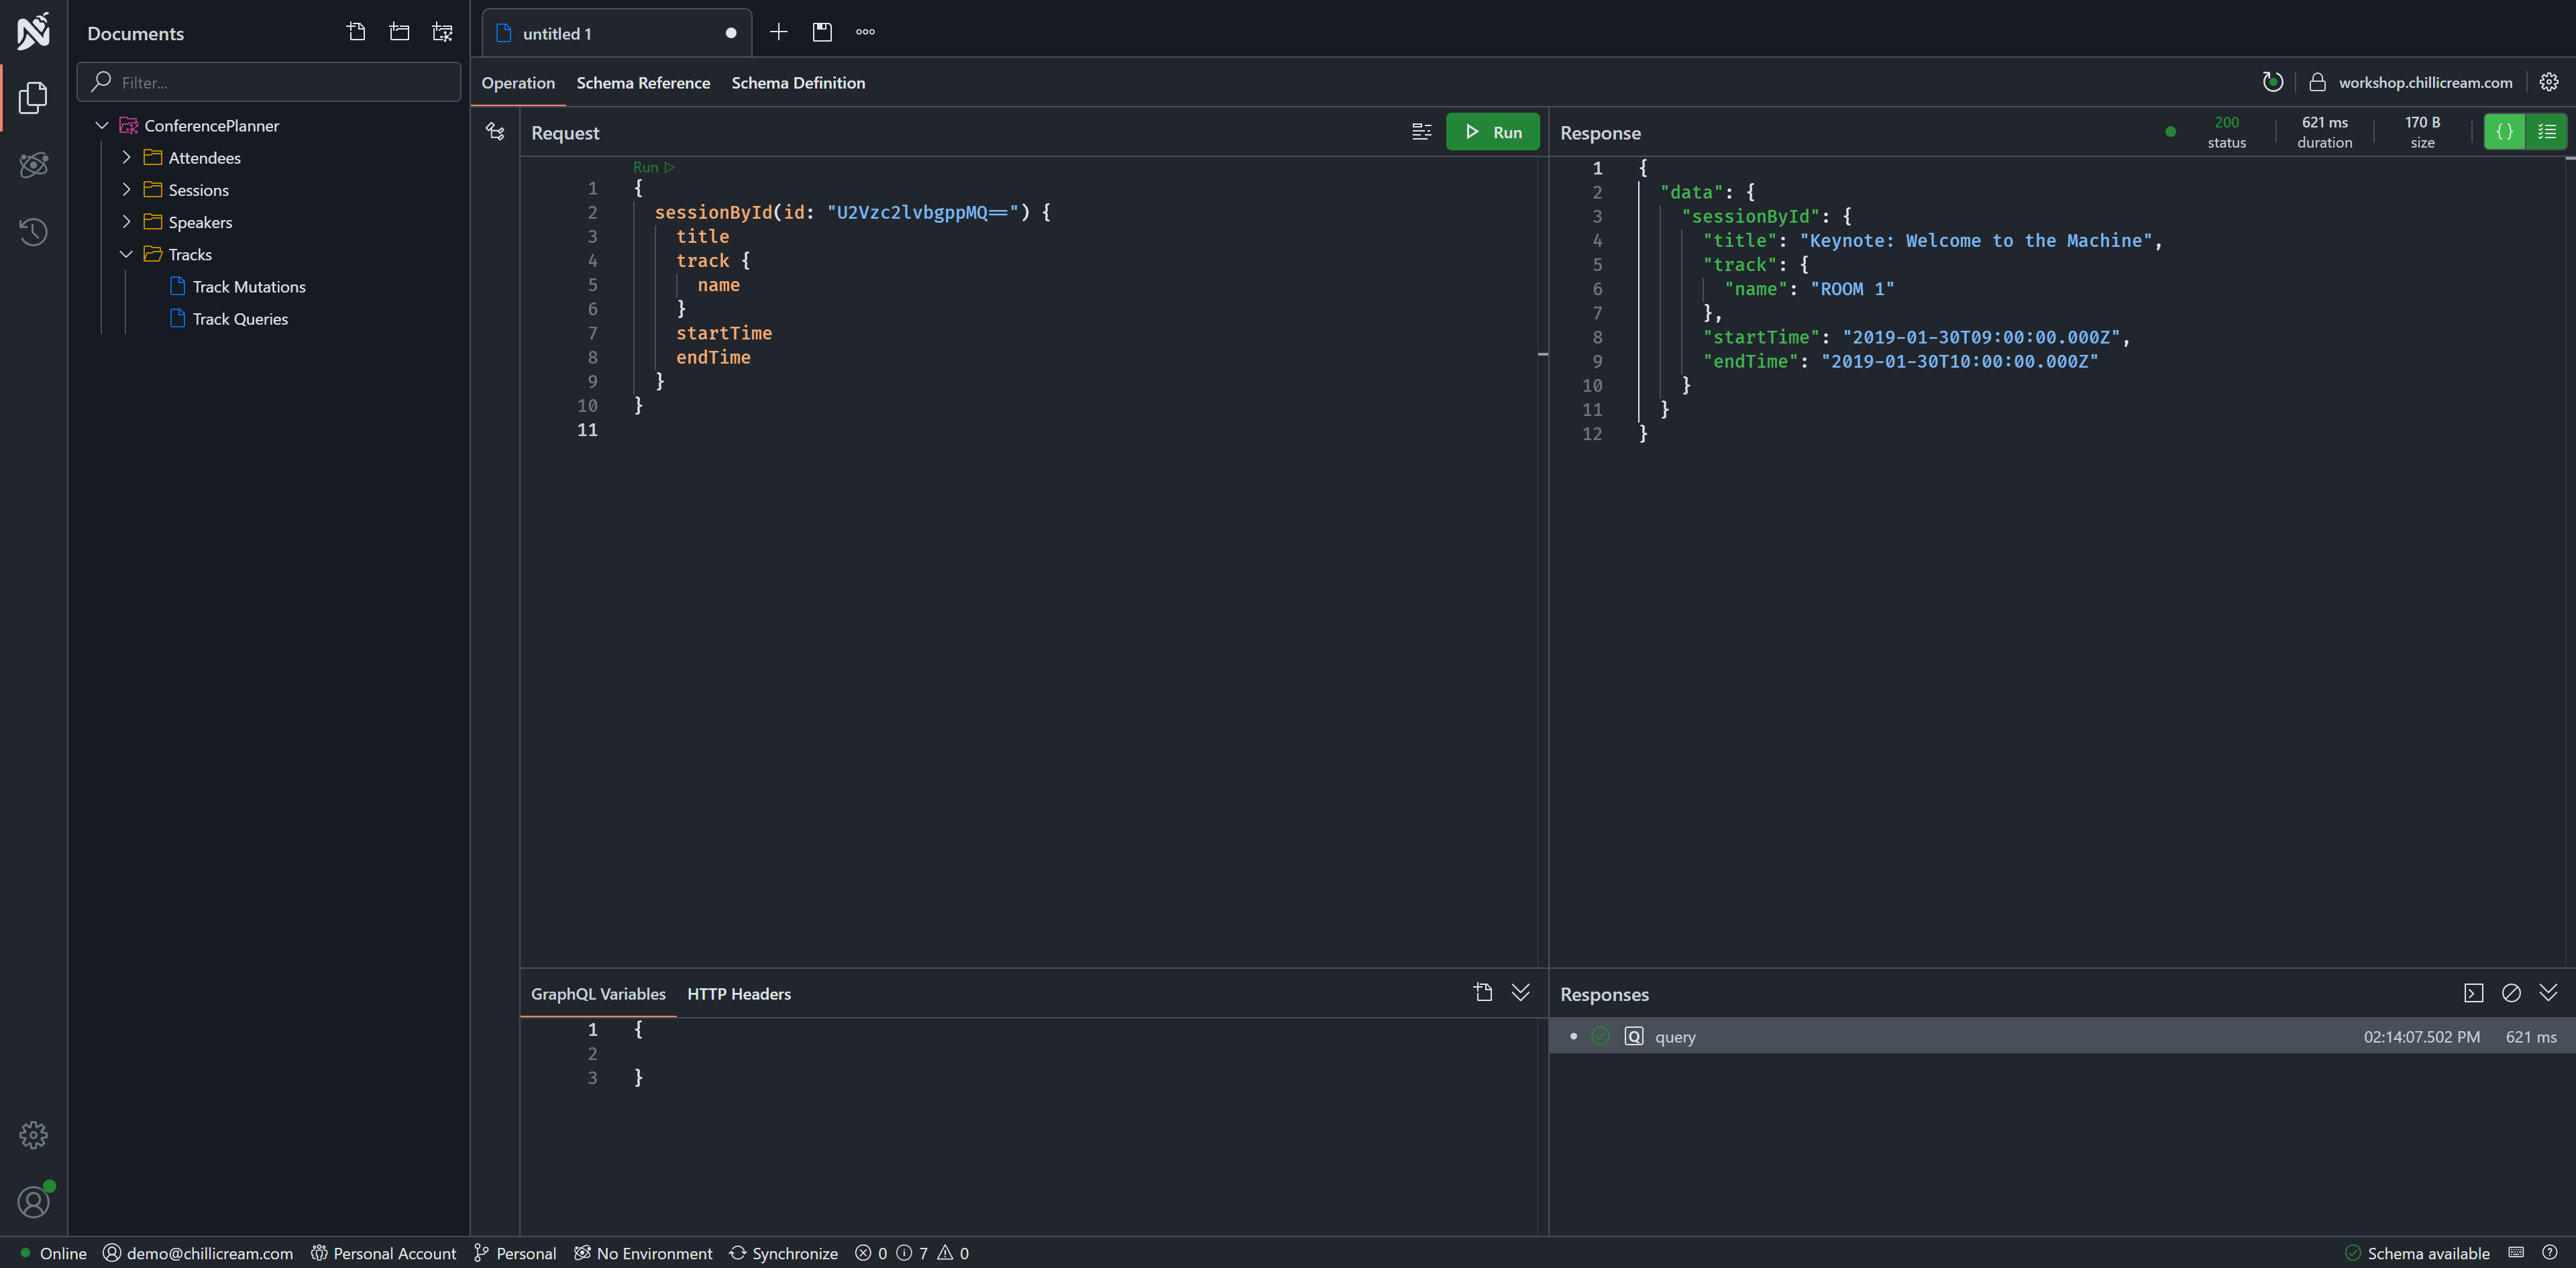
Task: Clear responses with the circle-slash icon
Action: coord(2510,993)
